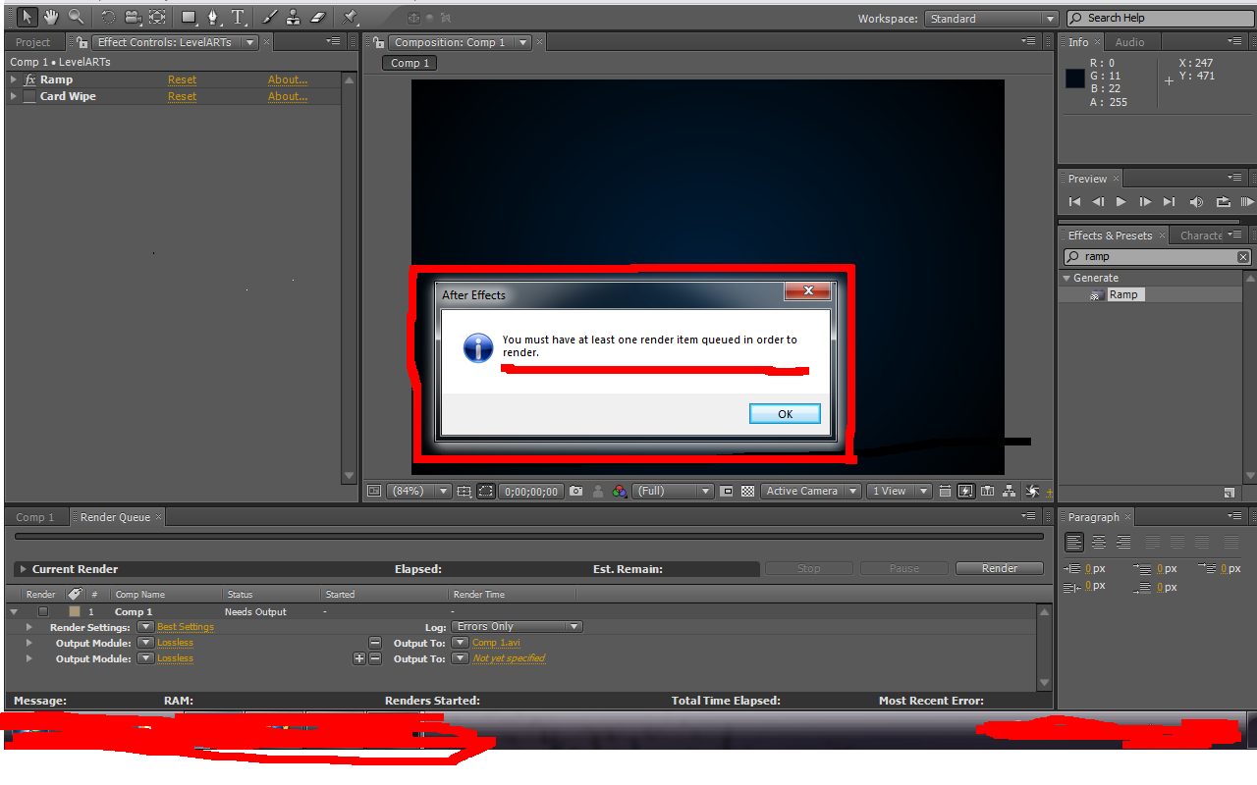This screenshot has height=785, width=1257.
Task: Open the comp flowchart icon
Action: 1011,492
